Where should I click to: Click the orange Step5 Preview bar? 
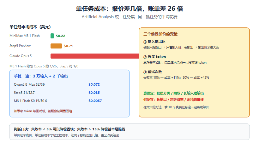(x=56, y=46)
